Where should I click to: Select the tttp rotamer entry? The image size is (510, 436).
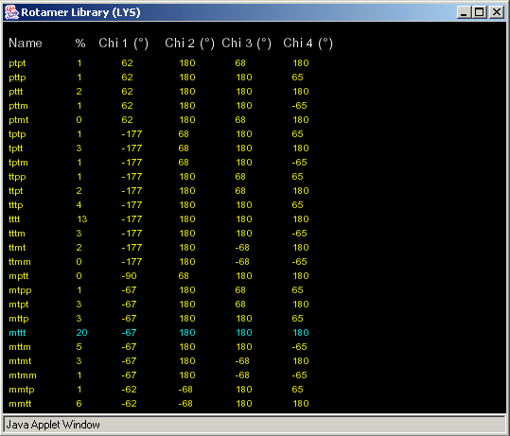point(159,205)
